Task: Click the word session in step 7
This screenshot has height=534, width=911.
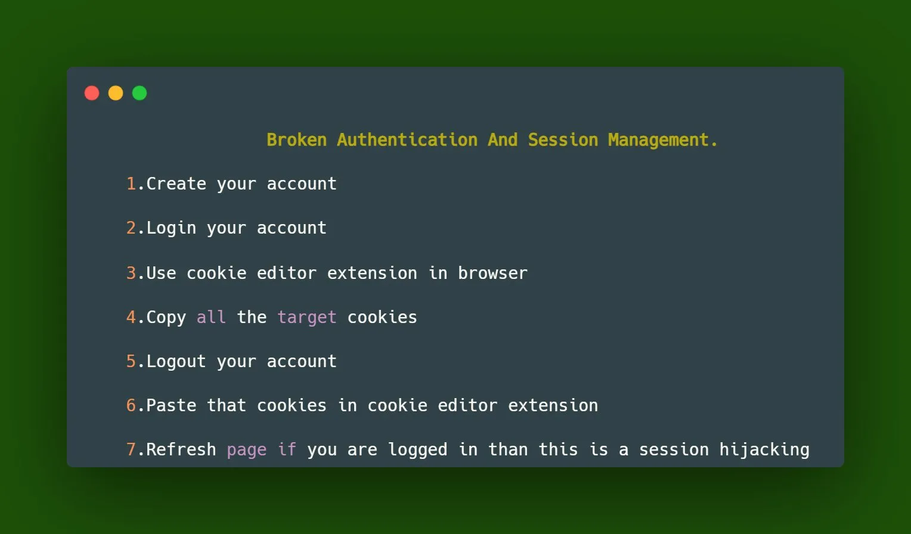Action: click(x=674, y=450)
